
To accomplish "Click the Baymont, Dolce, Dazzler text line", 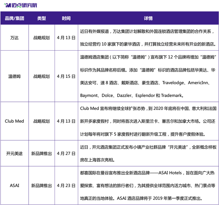I will tap(132, 95).
